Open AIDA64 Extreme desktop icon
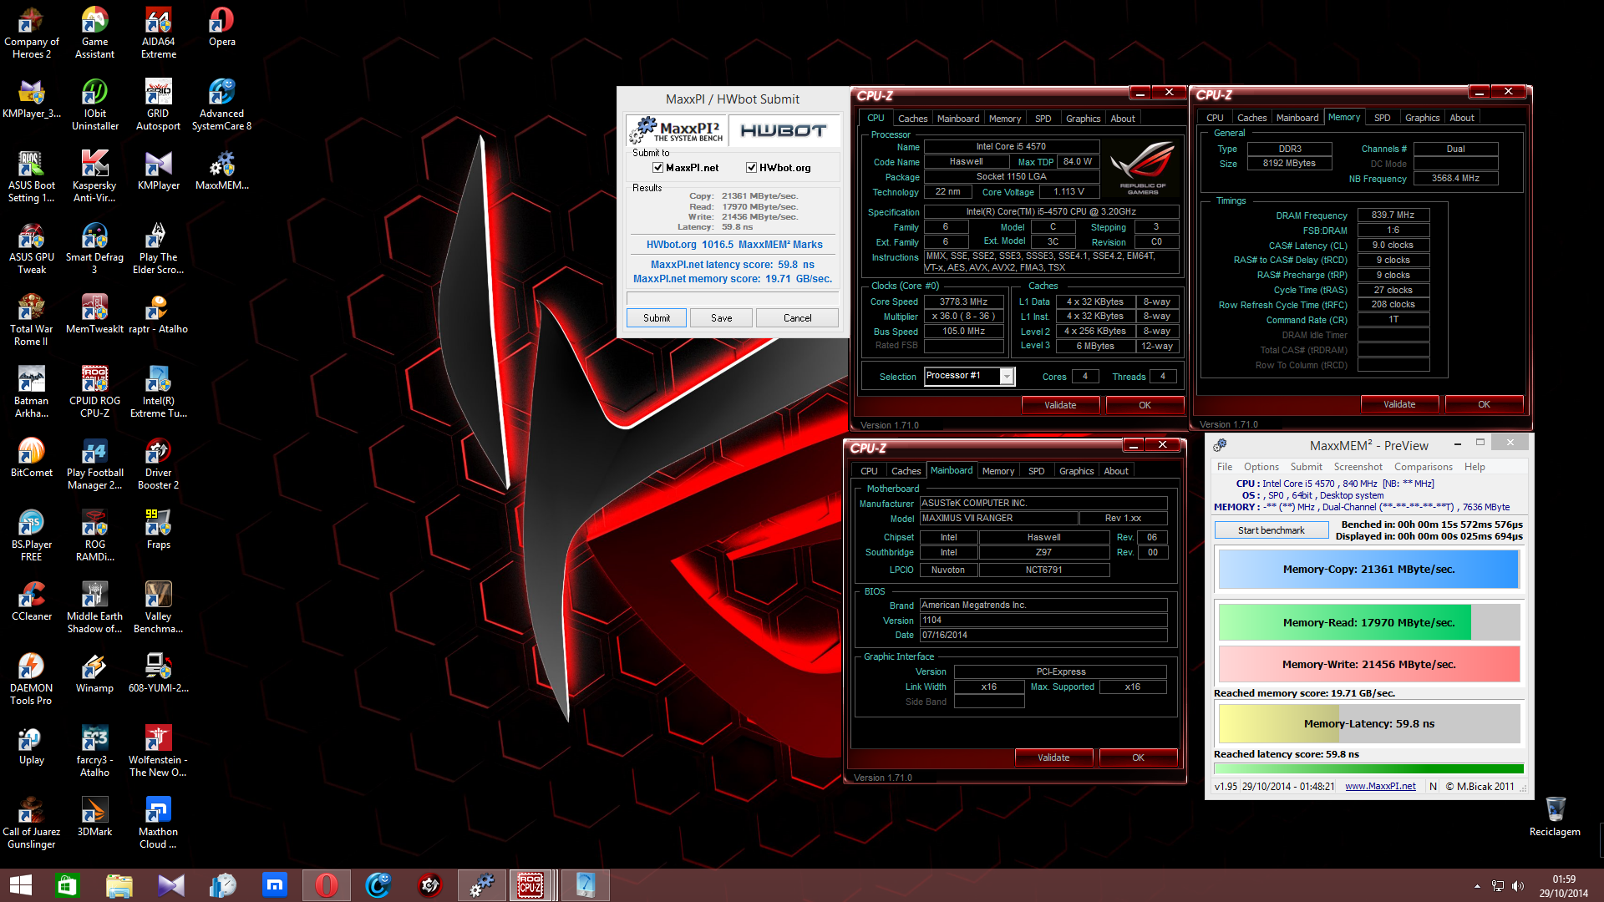The image size is (1604, 902). [158, 33]
